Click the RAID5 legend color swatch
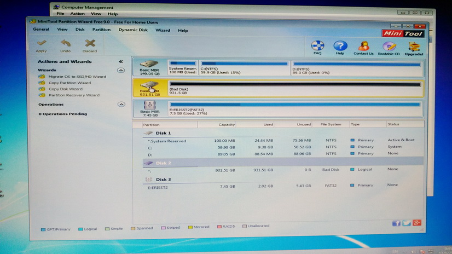452x254 pixels. (219, 227)
